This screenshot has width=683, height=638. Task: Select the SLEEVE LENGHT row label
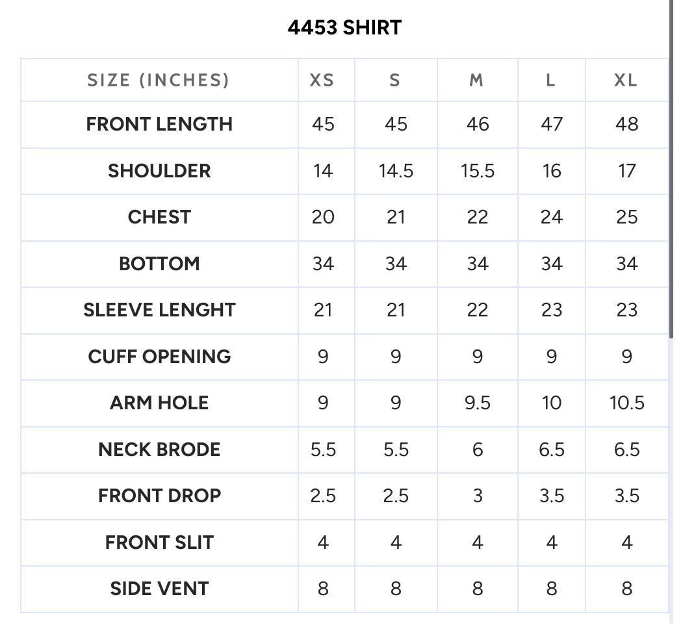(159, 310)
